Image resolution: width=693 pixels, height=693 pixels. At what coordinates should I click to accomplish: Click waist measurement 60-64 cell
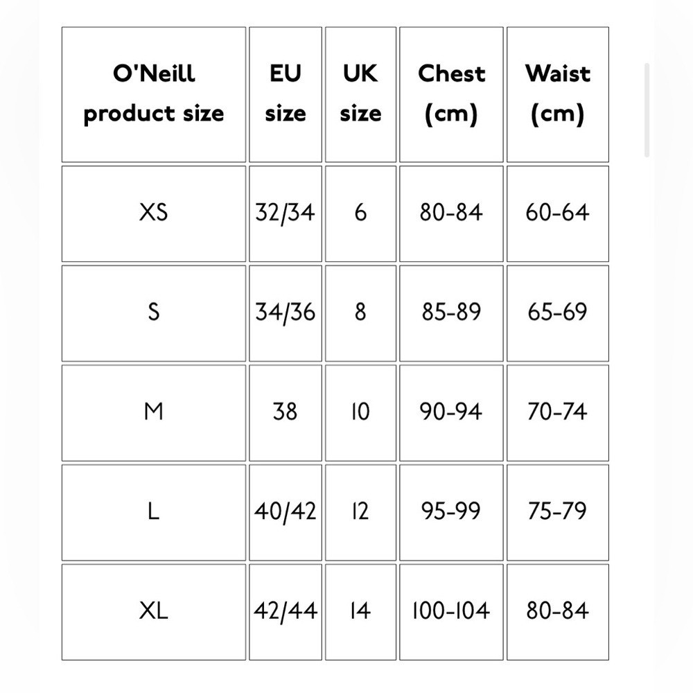[x=558, y=214]
